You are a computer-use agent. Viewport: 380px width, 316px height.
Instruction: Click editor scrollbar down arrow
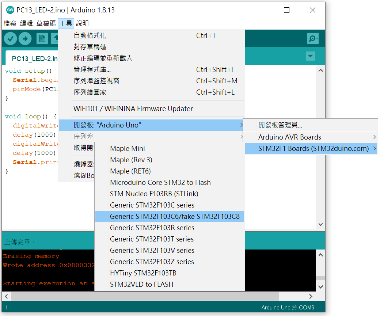[320, 224]
